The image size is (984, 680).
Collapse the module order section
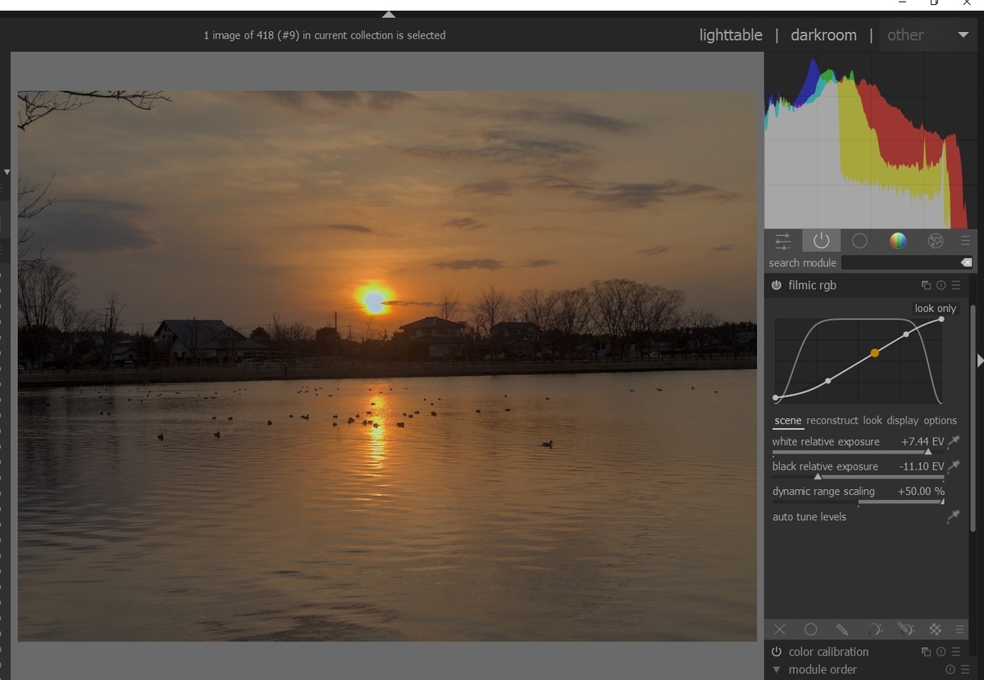coord(777,669)
